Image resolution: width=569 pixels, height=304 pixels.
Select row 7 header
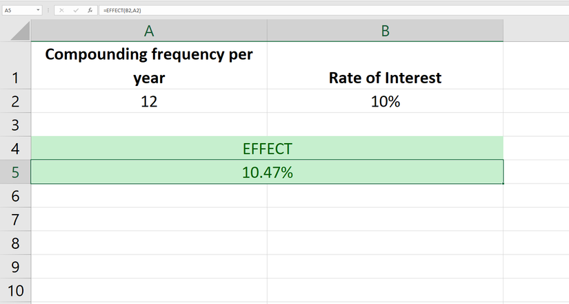[15, 219]
